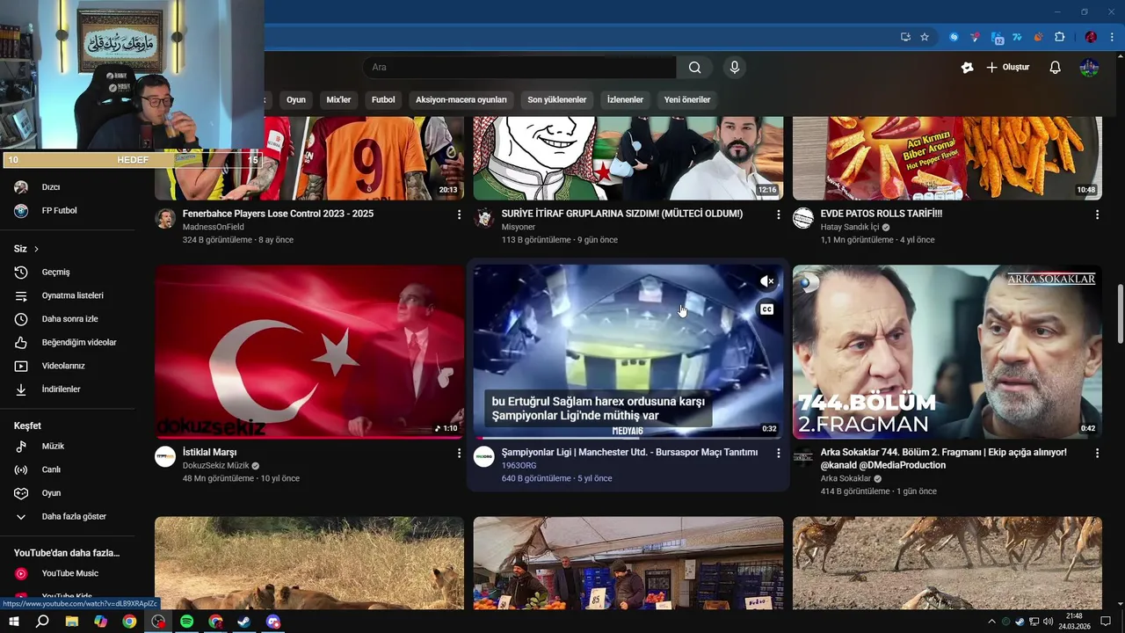Click Evde Patos Rolls Tarifi title

(x=882, y=214)
